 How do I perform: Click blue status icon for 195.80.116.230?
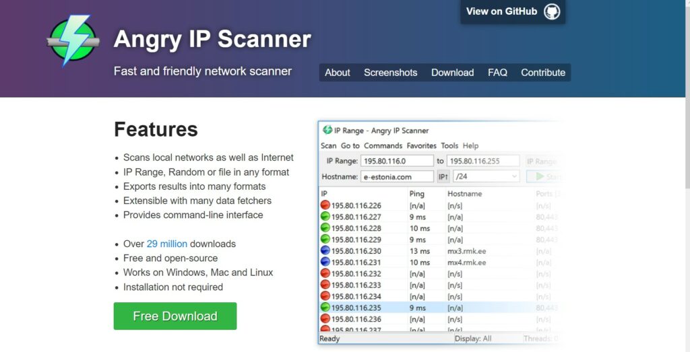pyautogui.click(x=325, y=251)
